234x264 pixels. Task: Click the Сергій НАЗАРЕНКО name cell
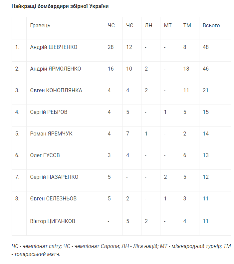[54, 177]
